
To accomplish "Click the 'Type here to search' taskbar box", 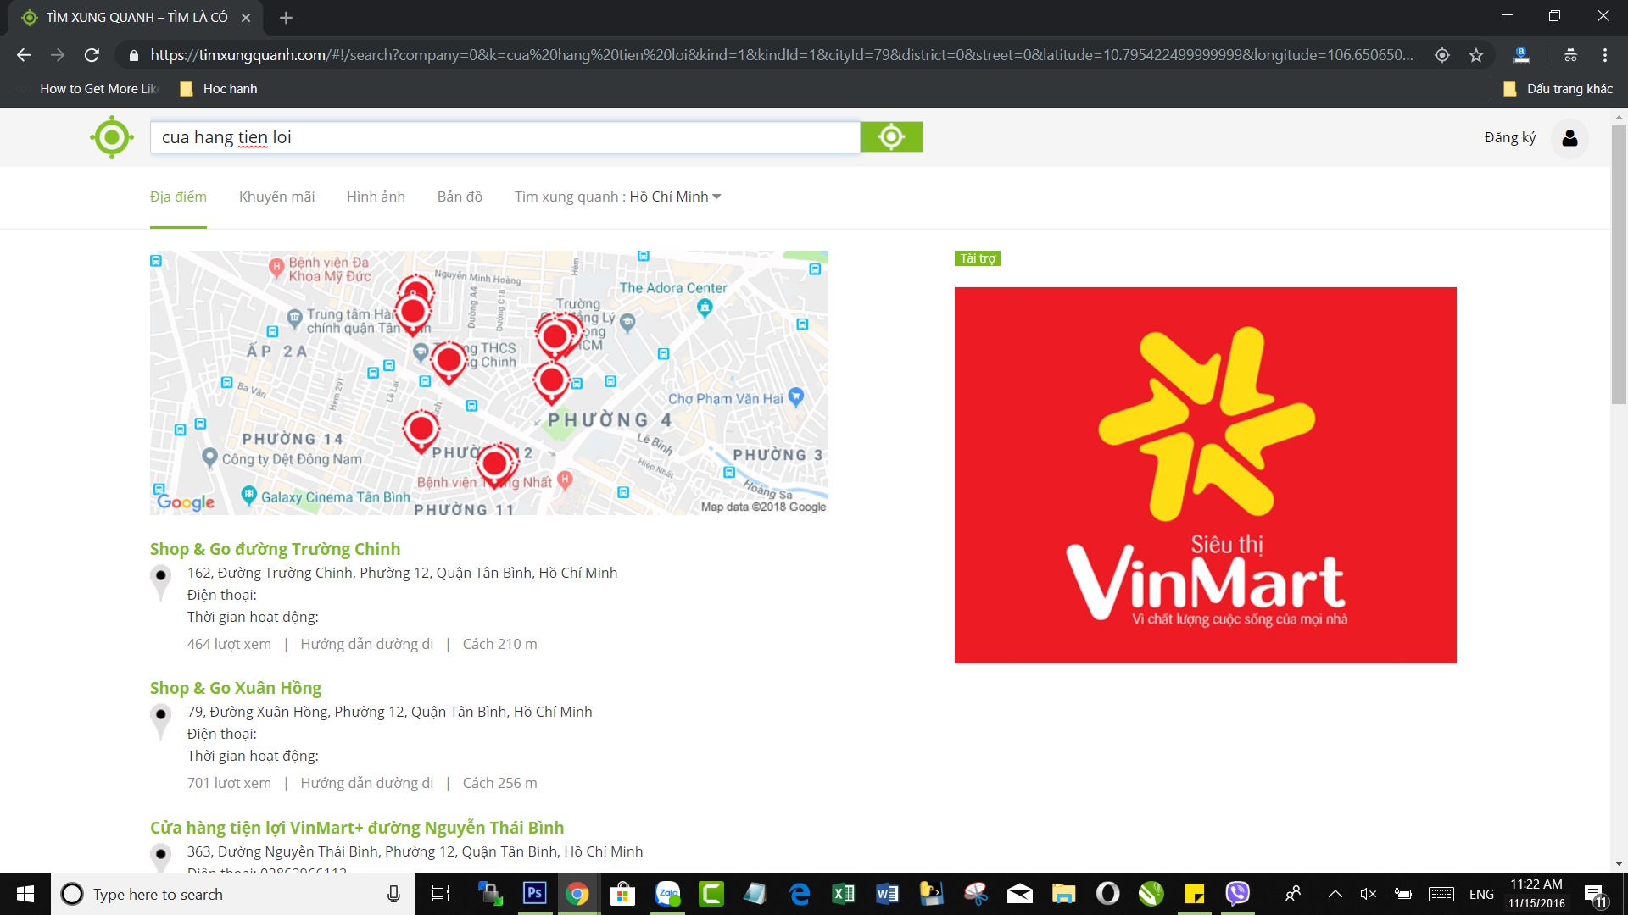I will tap(233, 894).
